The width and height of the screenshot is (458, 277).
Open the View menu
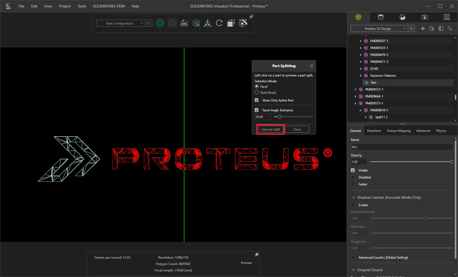(48, 6)
